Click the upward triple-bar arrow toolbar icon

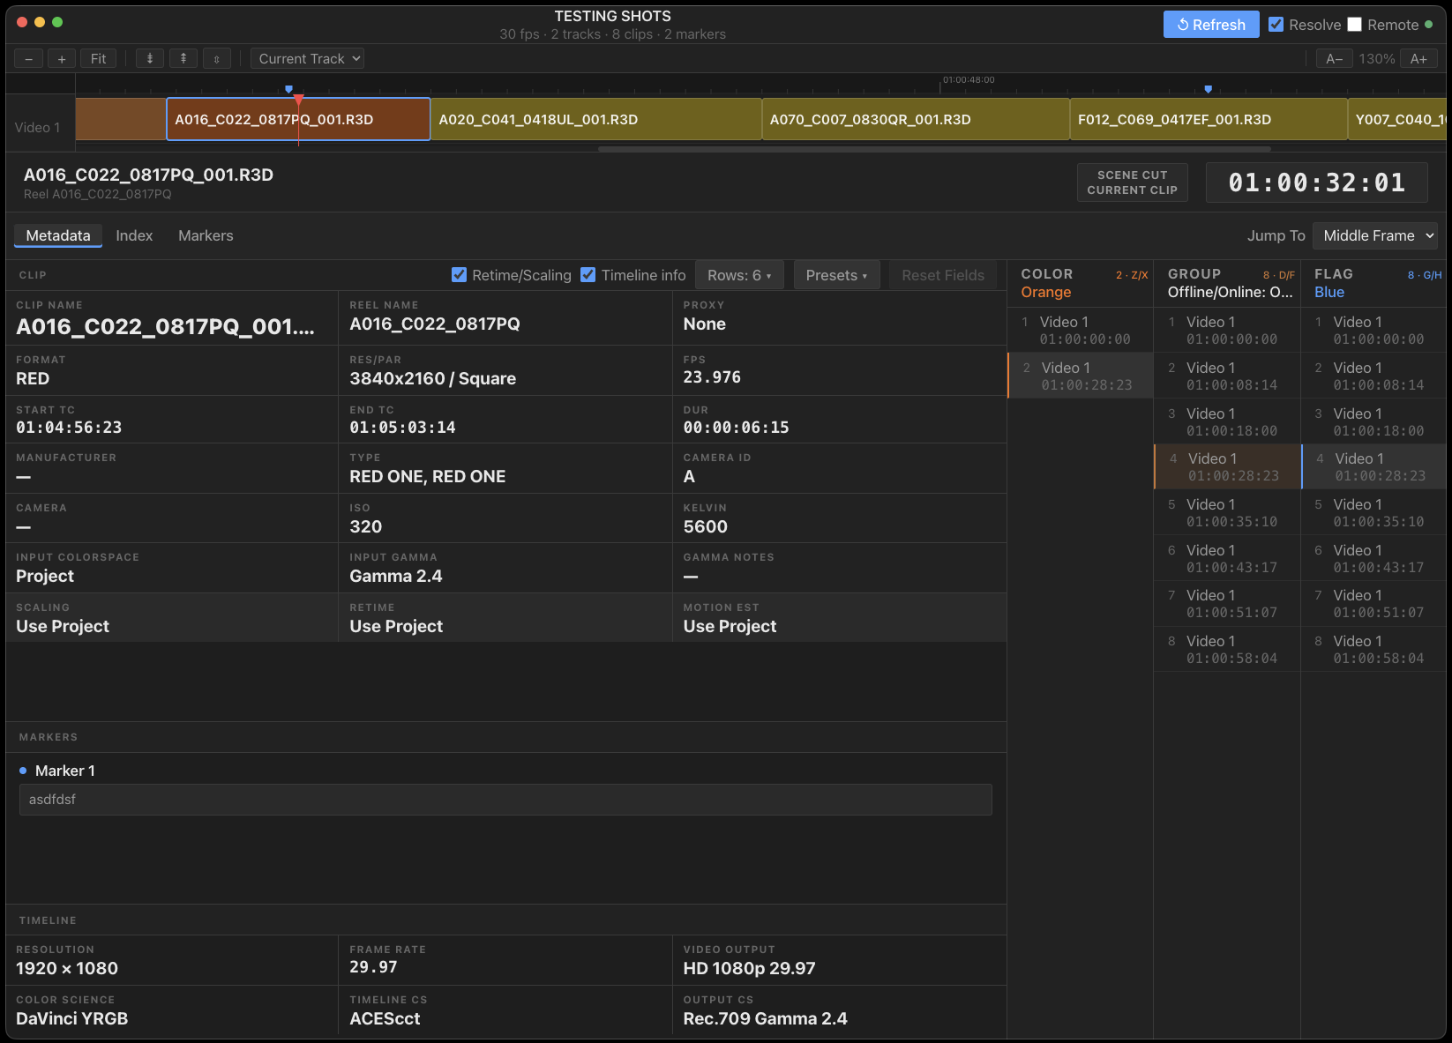click(x=183, y=59)
